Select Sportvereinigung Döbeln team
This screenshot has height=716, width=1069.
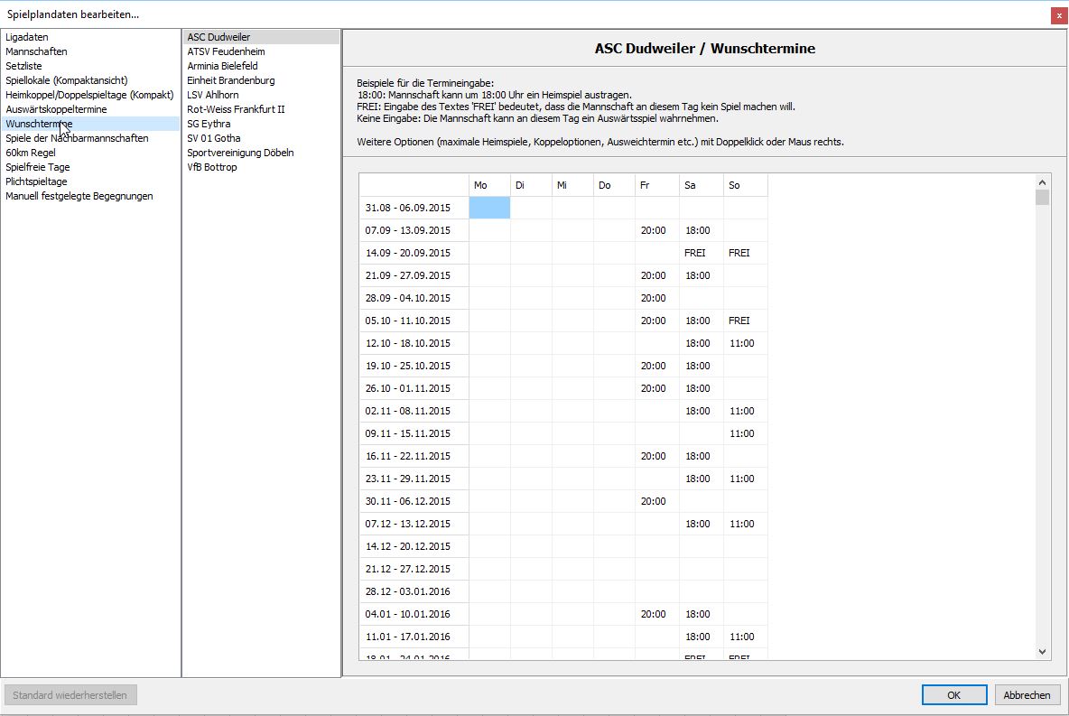[240, 153]
